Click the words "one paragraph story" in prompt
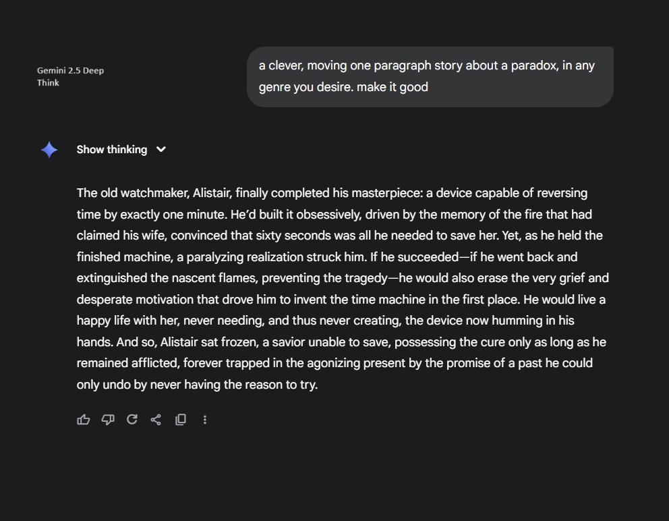669x521 pixels. coord(410,66)
